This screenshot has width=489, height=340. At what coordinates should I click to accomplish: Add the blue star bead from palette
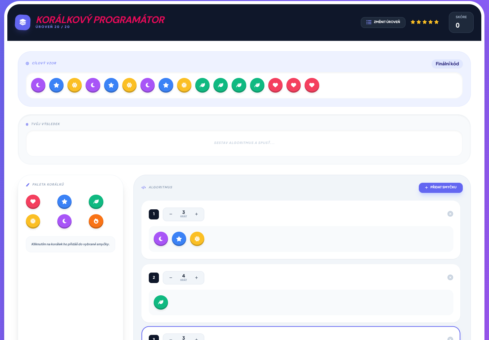coord(65,202)
